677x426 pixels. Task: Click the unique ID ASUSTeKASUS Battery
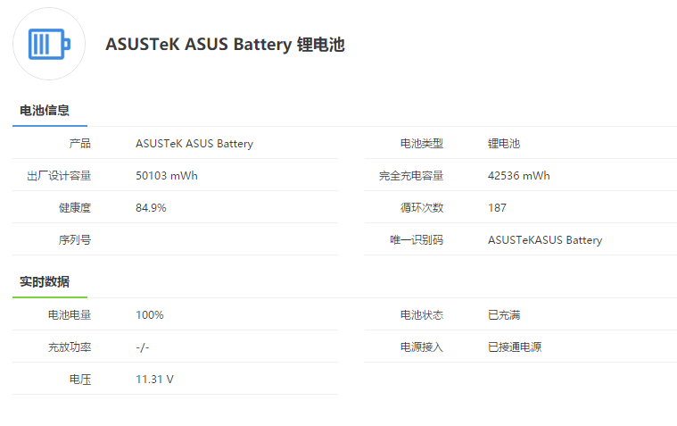point(545,240)
